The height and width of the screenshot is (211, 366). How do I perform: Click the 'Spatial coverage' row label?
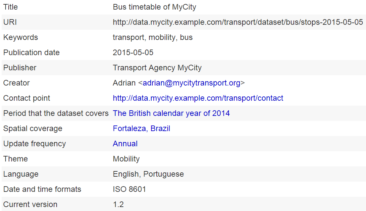[33, 128]
